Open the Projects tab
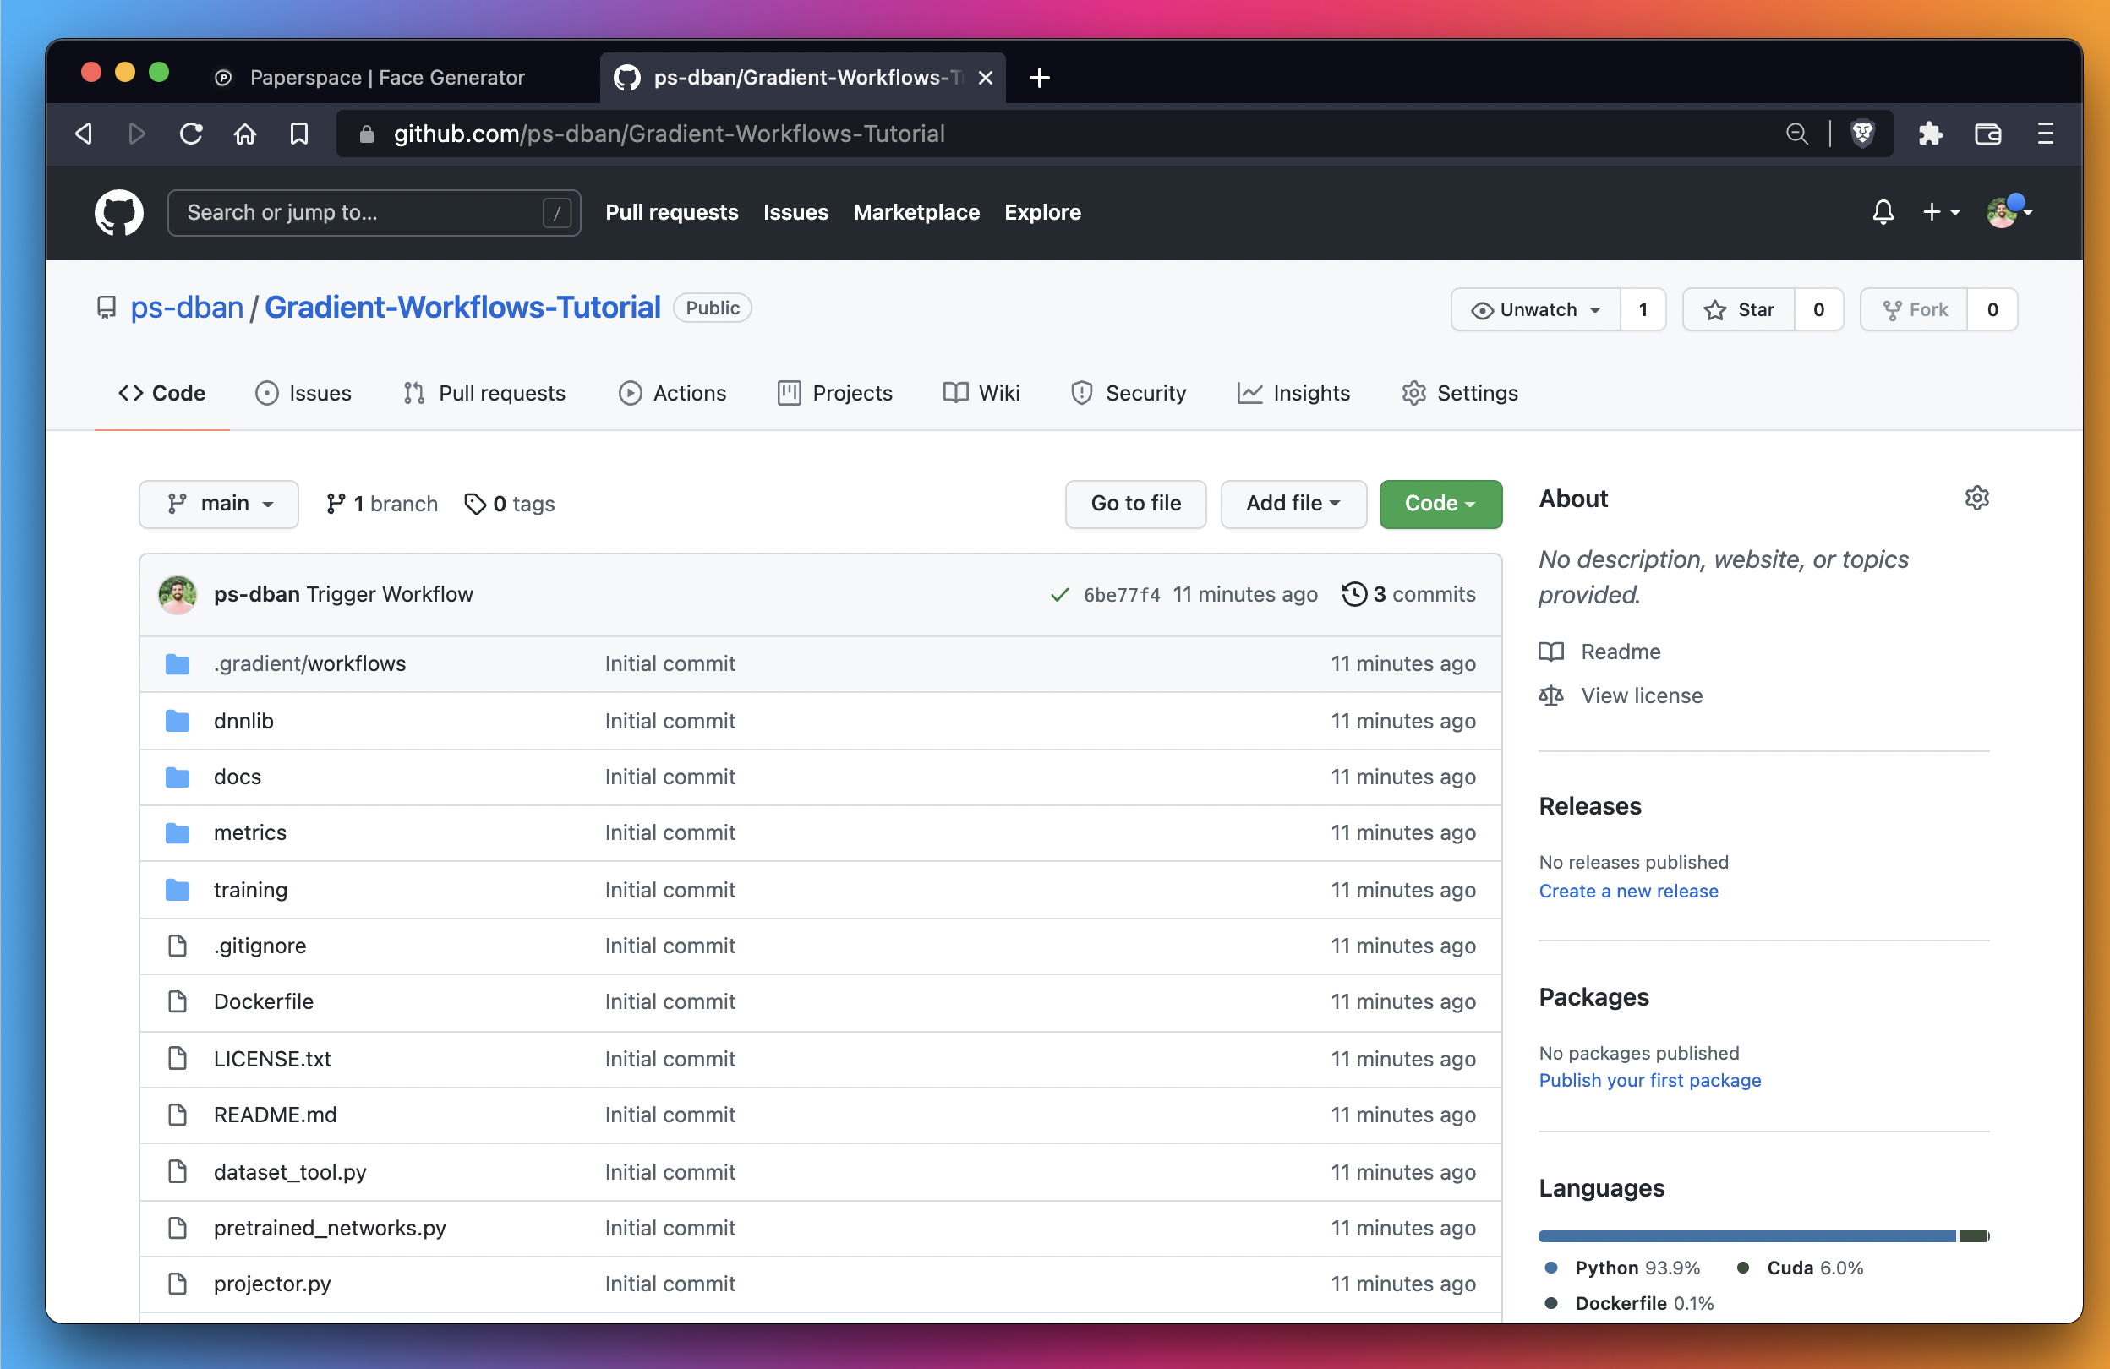The image size is (2110, 1369). point(835,393)
